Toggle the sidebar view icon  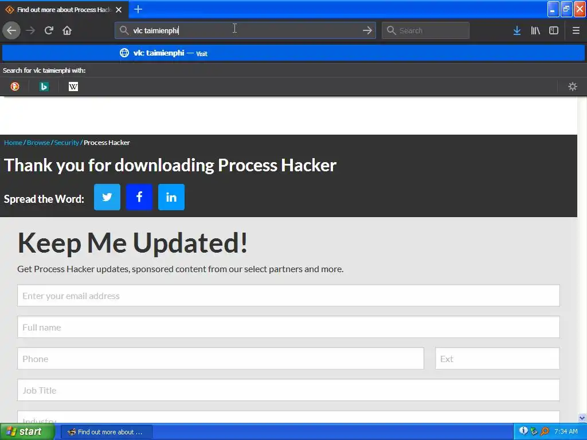(554, 30)
